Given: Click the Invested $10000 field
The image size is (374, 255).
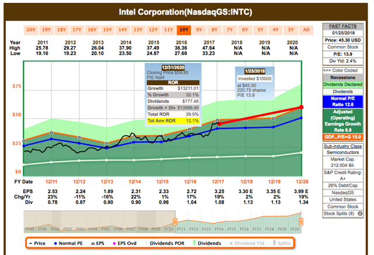Looking at the screenshot, I should point(255,79).
